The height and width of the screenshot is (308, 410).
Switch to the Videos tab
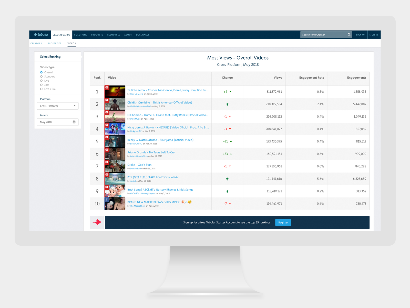(x=71, y=43)
